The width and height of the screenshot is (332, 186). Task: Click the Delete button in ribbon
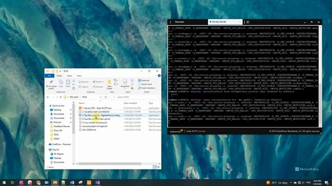click(x=98, y=82)
